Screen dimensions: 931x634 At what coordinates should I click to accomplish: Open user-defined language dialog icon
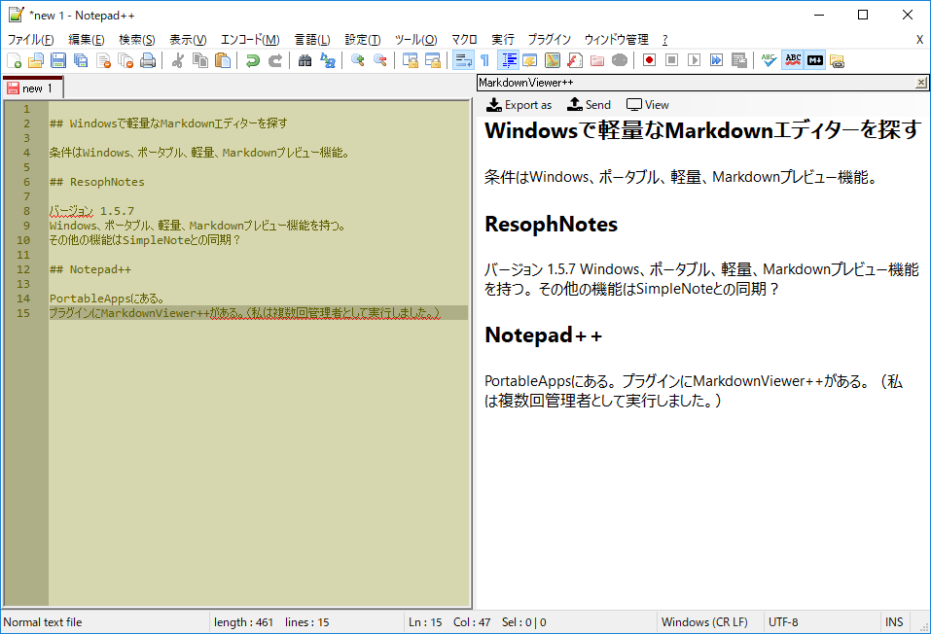point(529,60)
